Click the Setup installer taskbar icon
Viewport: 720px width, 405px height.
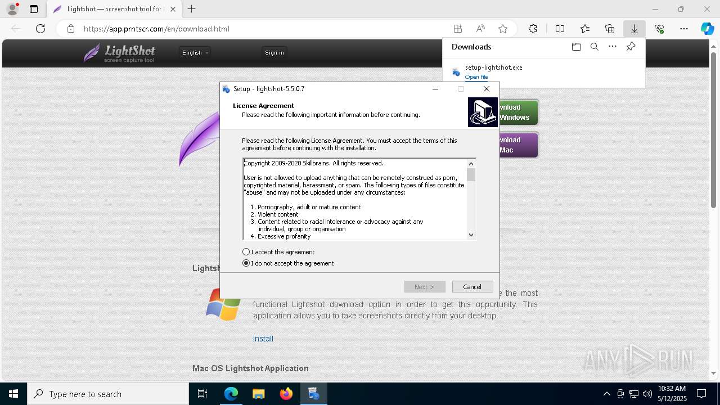pyautogui.click(x=313, y=394)
